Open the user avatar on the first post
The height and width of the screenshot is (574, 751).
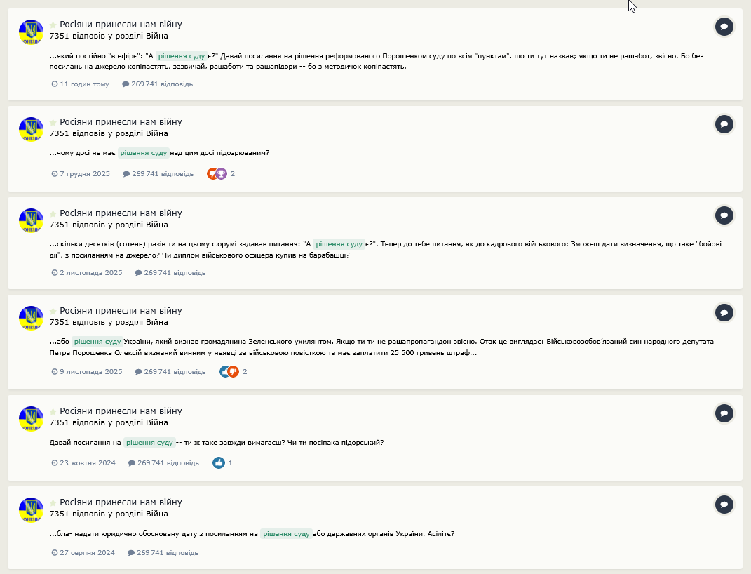click(31, 32)
